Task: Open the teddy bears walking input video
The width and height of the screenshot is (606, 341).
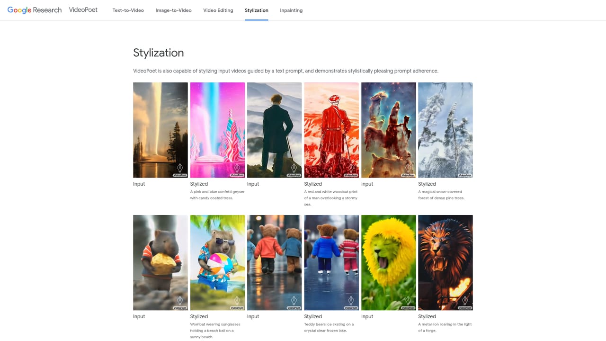Action: pos(275,263)
